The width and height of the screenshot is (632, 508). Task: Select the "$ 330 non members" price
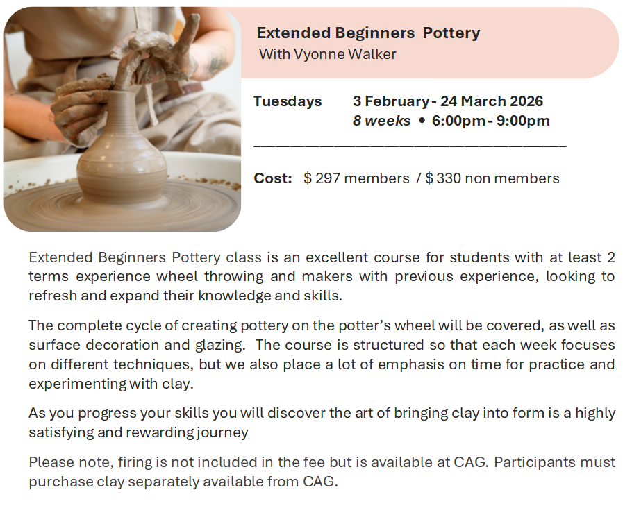[x=492, y=178]
